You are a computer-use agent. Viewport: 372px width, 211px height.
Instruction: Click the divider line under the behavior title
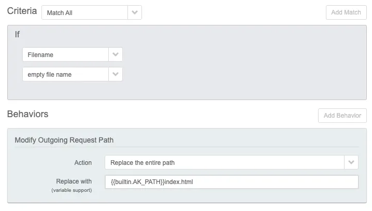[x=187, y=147]
